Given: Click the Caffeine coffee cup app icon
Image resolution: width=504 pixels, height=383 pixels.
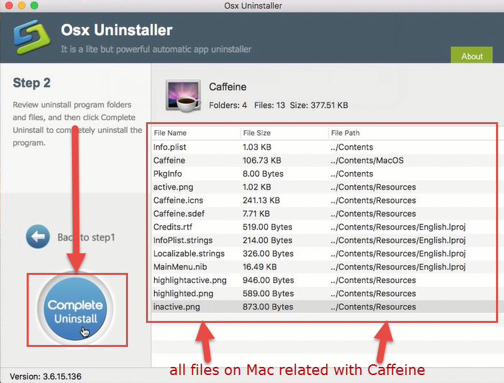Looking at the screenshot, I should [183, 96].
